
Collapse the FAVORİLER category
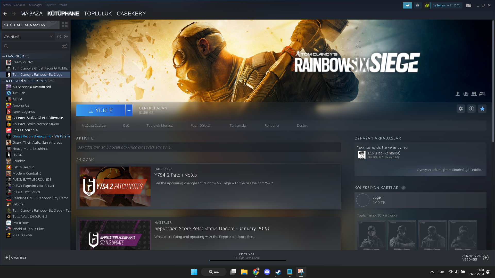click(4, 56)
